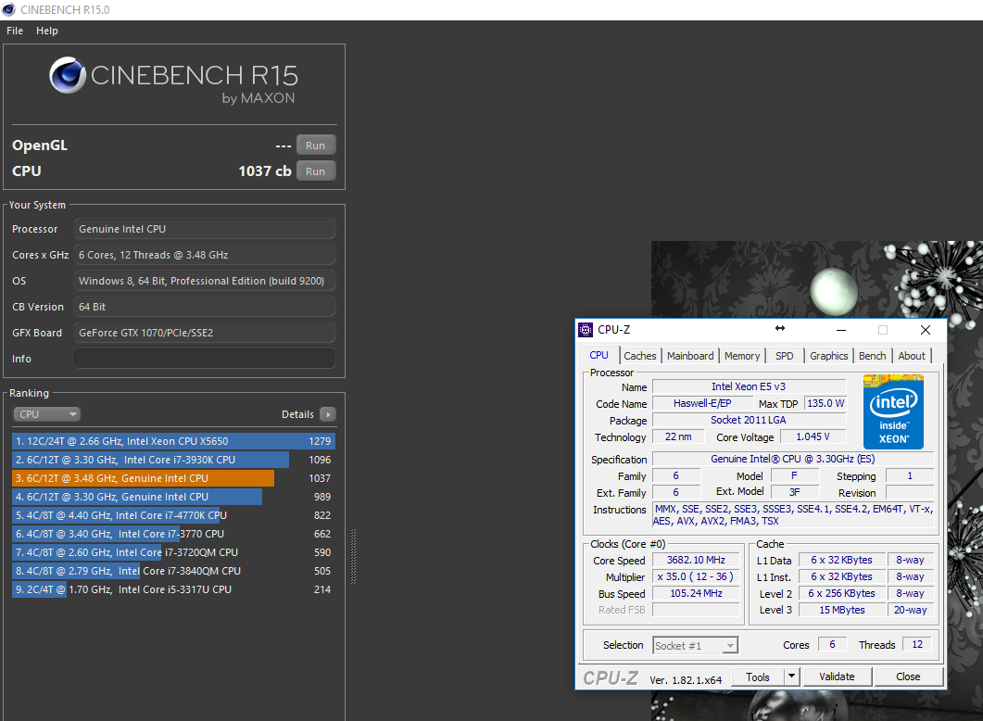Viewport: 983px width, 721px height.
Task: Click the Bus Speed 105.24 MHz value
Action: (696, 594)
